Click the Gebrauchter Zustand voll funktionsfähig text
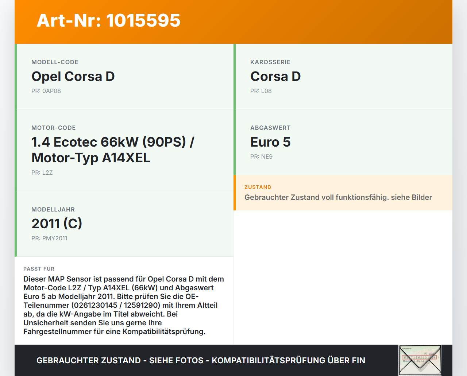Screen dimensions: 467x376 [x=338, y=197]
